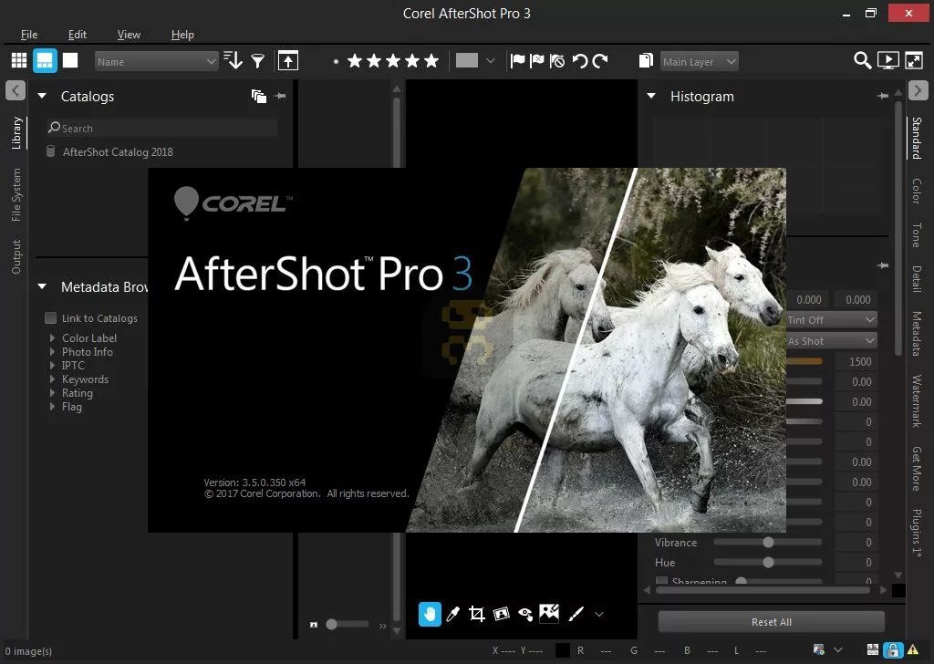Open the File menu

click(x=29, y=35)
